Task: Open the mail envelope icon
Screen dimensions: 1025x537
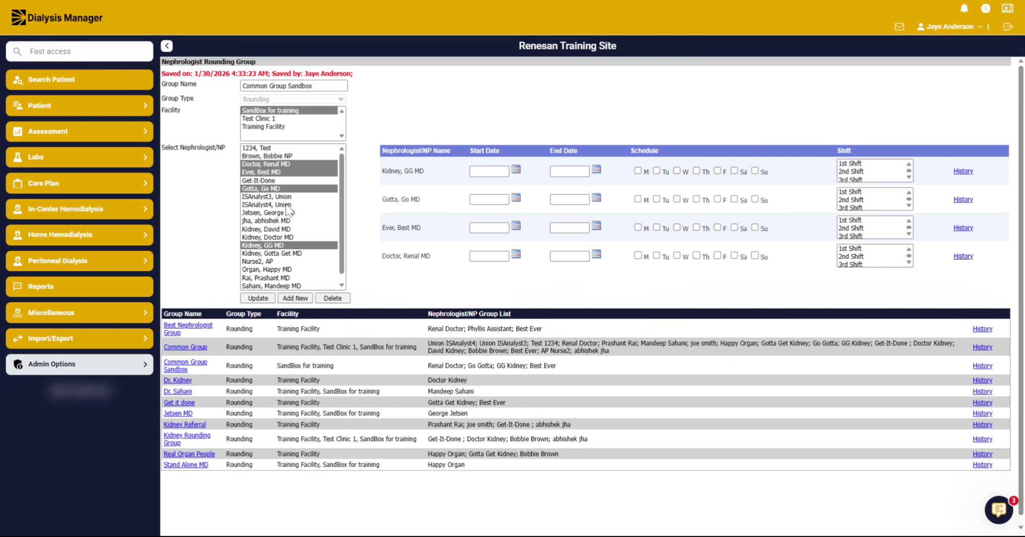Action: tap(899, 26)
